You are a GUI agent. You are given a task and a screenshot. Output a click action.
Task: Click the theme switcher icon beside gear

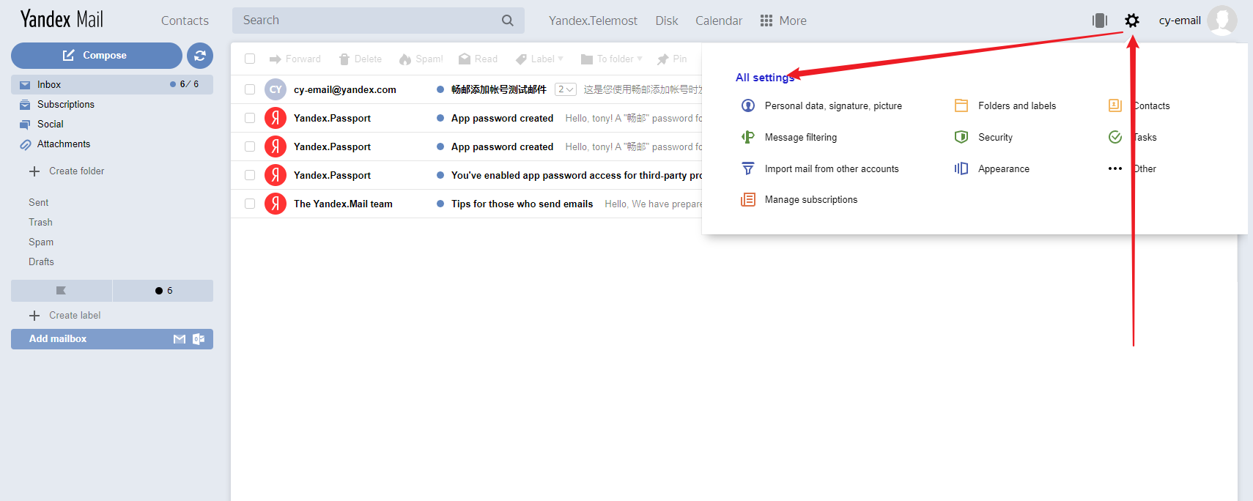[x=1100, y=21]
